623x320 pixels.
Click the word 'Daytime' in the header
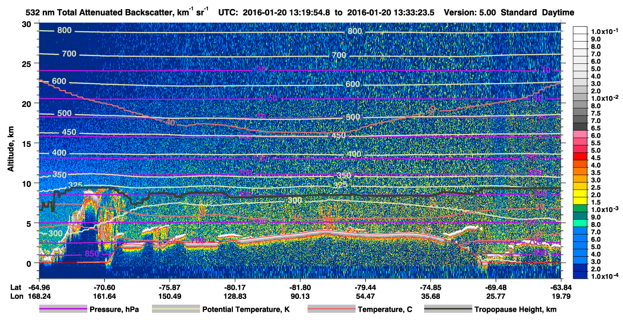(x=558, y=13)
